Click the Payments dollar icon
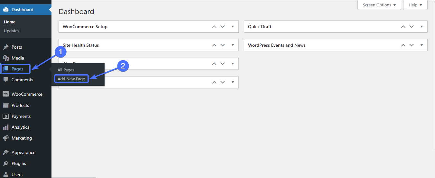Screen dimensions: 435x178 (x=6, y=116)
